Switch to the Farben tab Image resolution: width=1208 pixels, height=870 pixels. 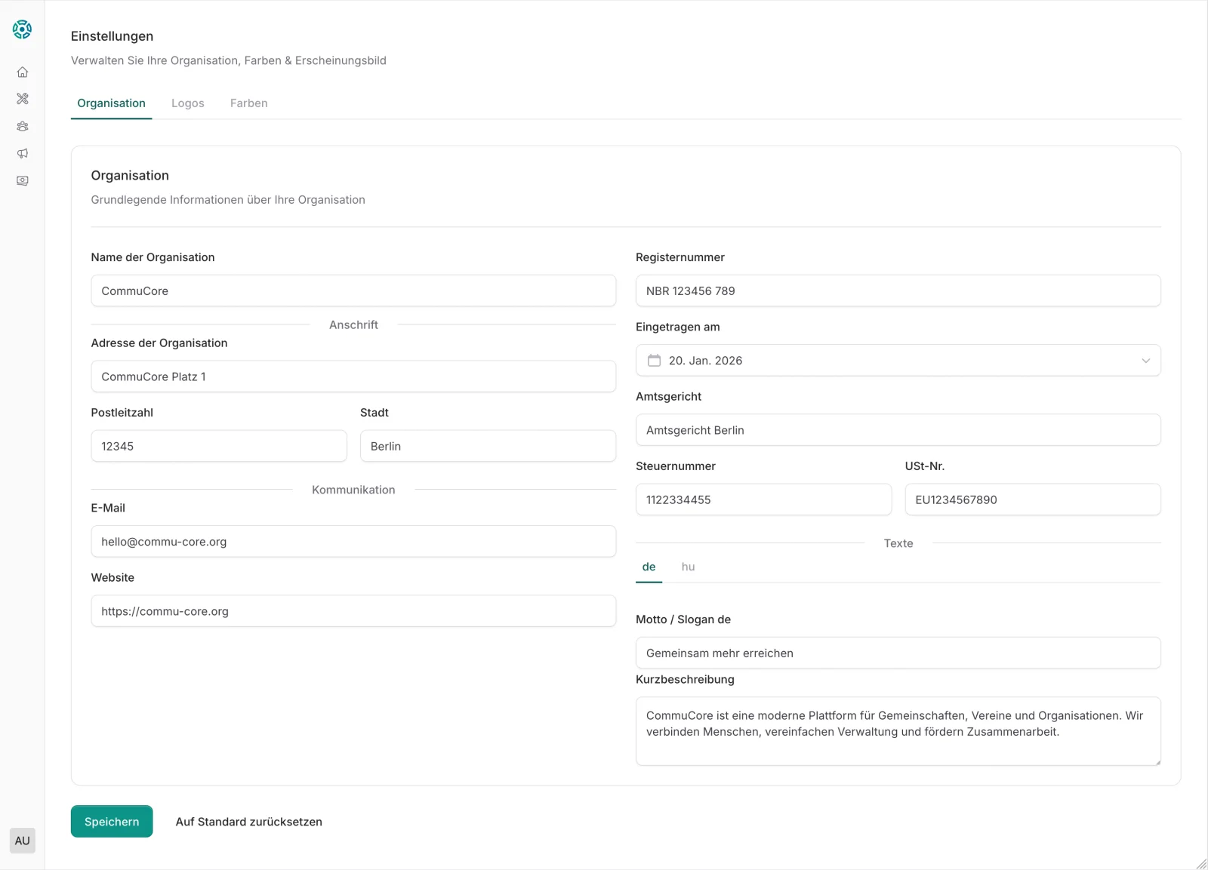click(x=248, y=103)
